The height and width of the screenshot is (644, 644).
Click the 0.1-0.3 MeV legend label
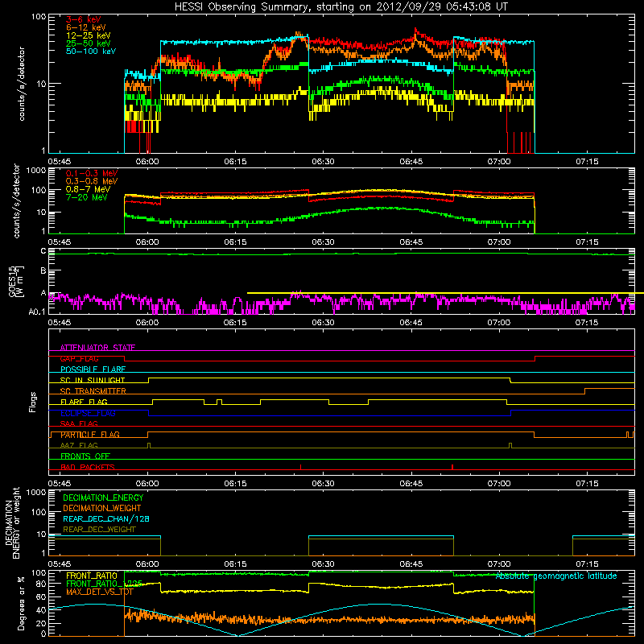92,173
